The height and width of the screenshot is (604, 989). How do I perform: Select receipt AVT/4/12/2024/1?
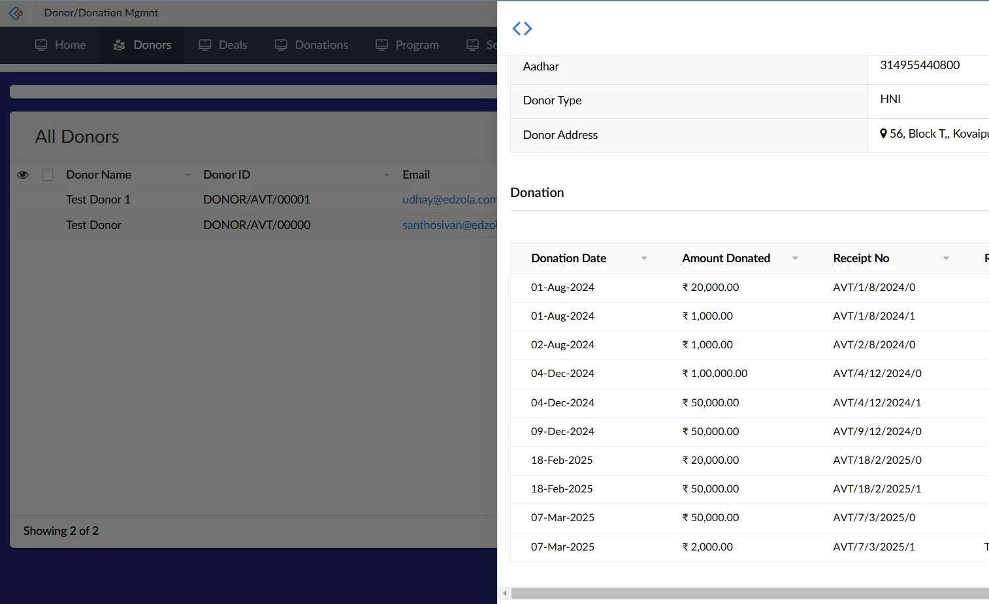coord(877,403)
